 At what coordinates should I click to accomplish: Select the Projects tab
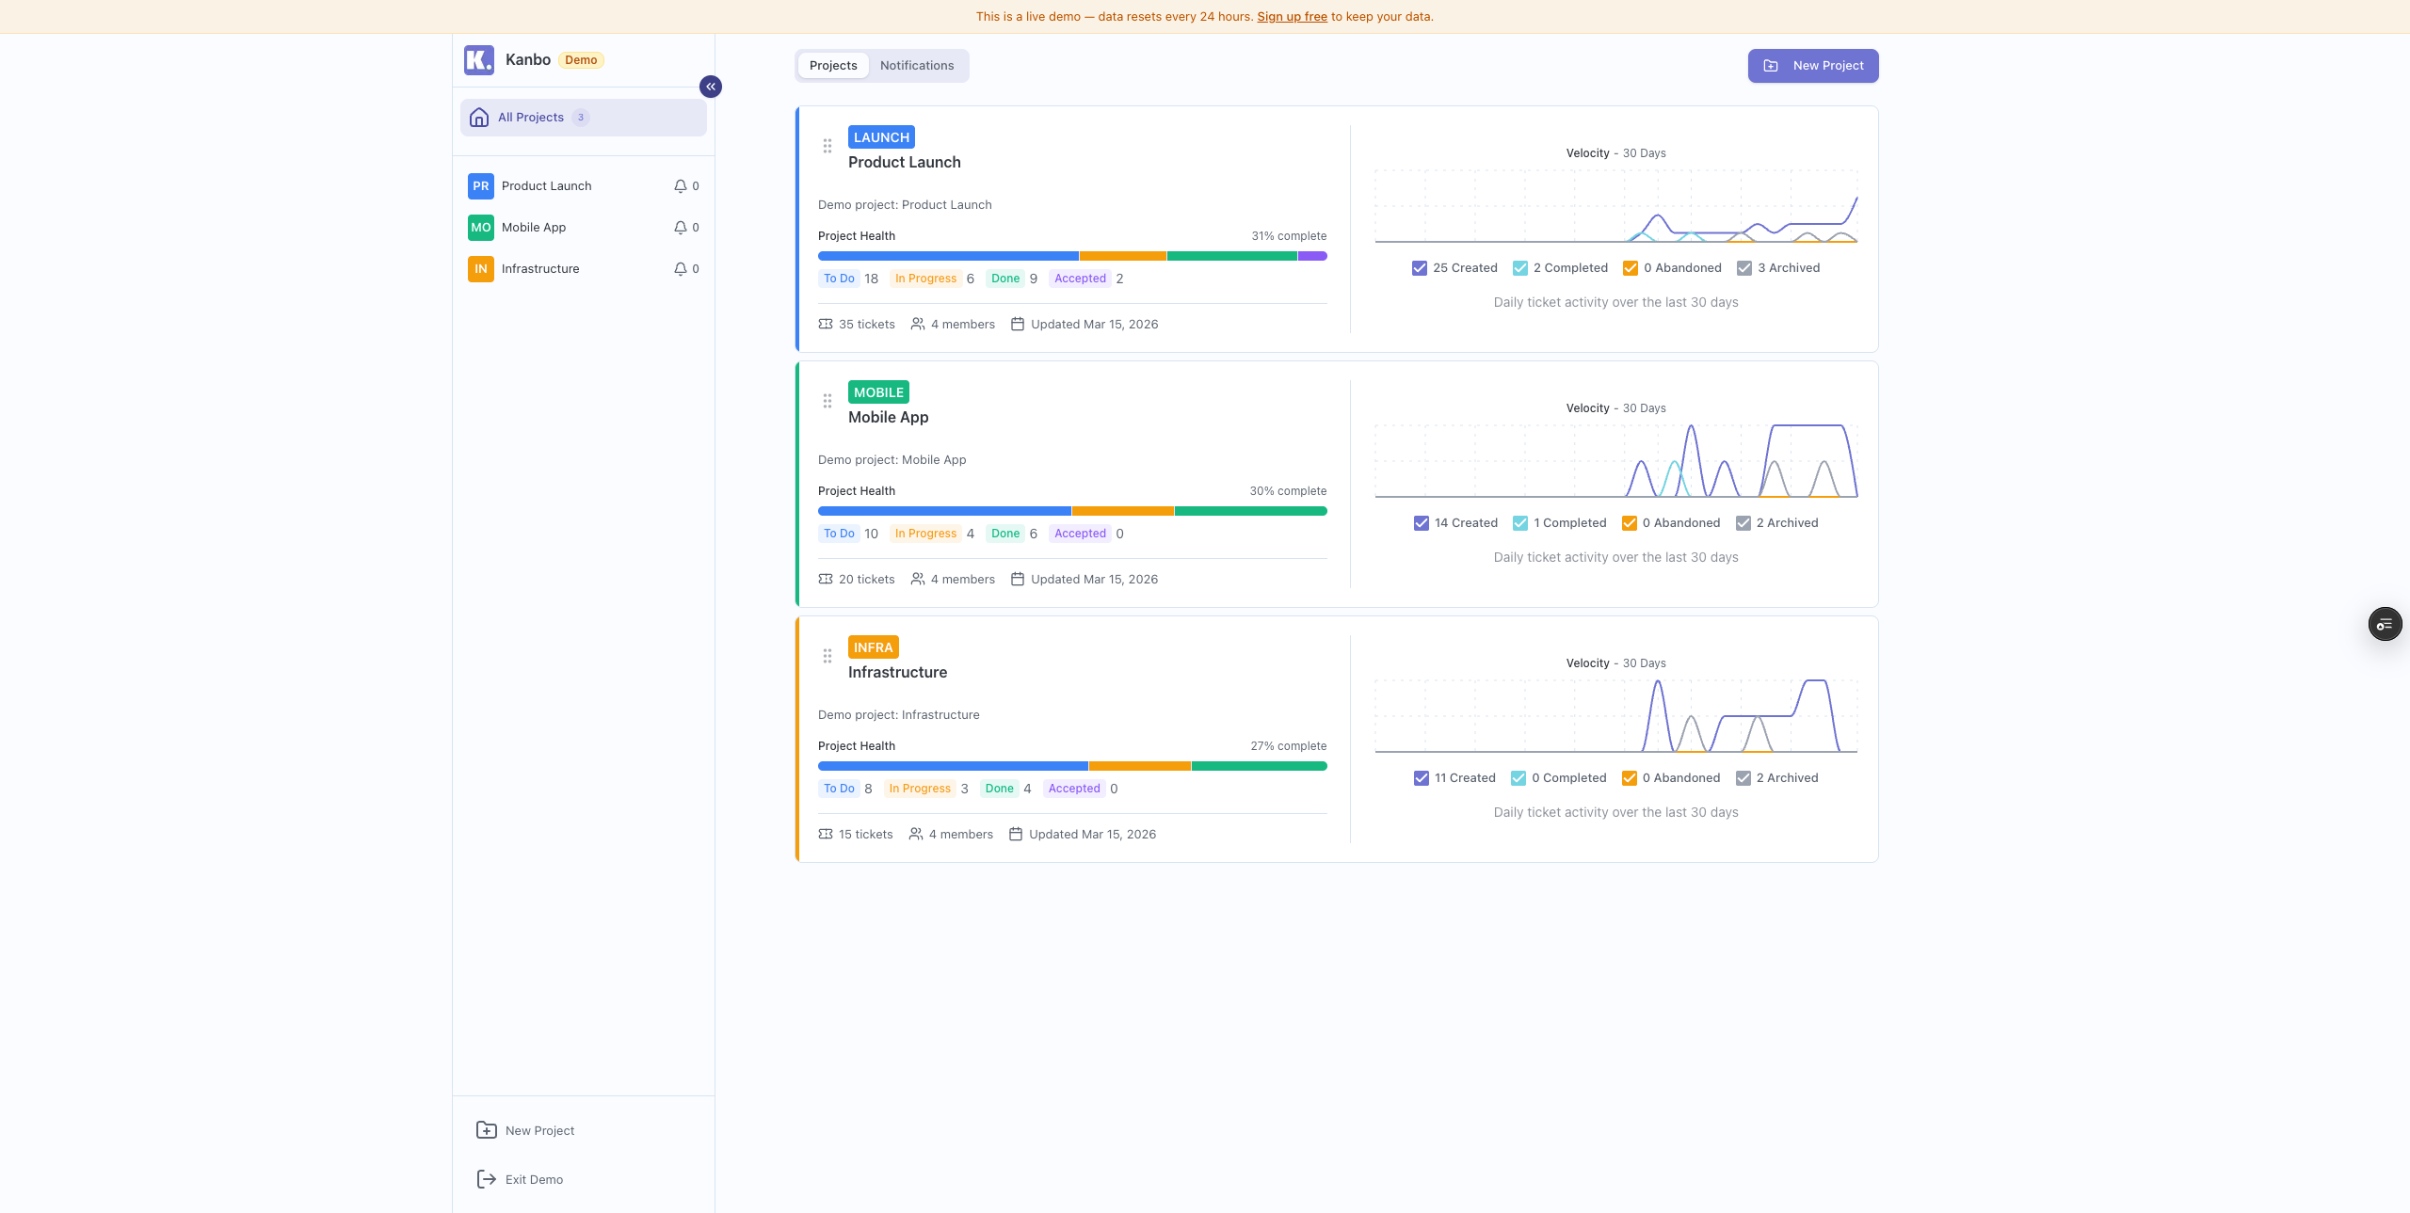click(x=832, y=65)
